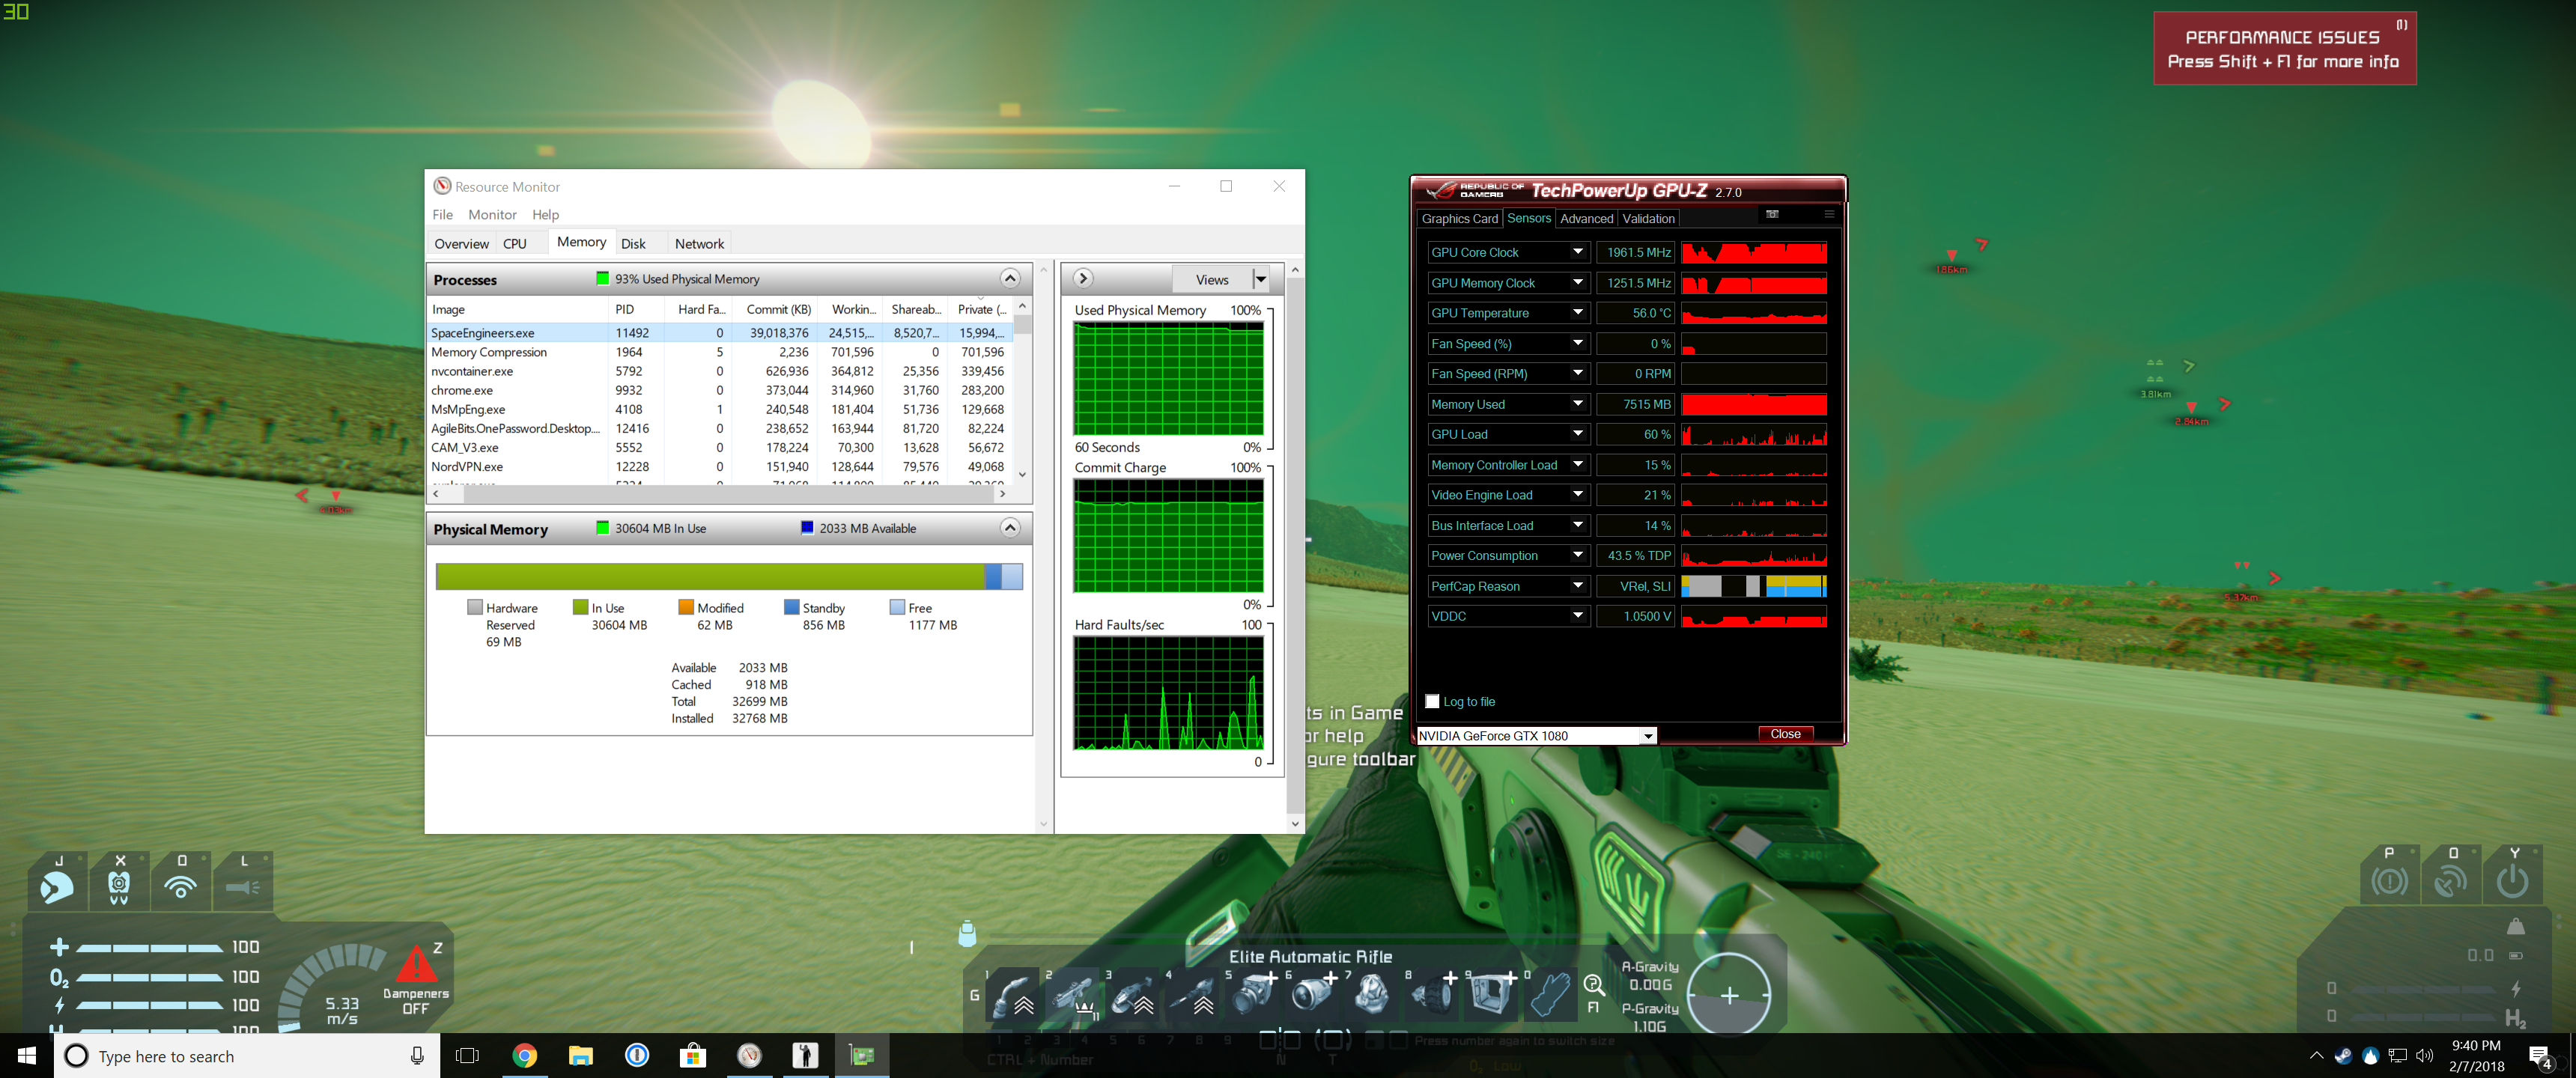
Task: Collapse the graphs pane arrow button
Action: pos(1083,279)
